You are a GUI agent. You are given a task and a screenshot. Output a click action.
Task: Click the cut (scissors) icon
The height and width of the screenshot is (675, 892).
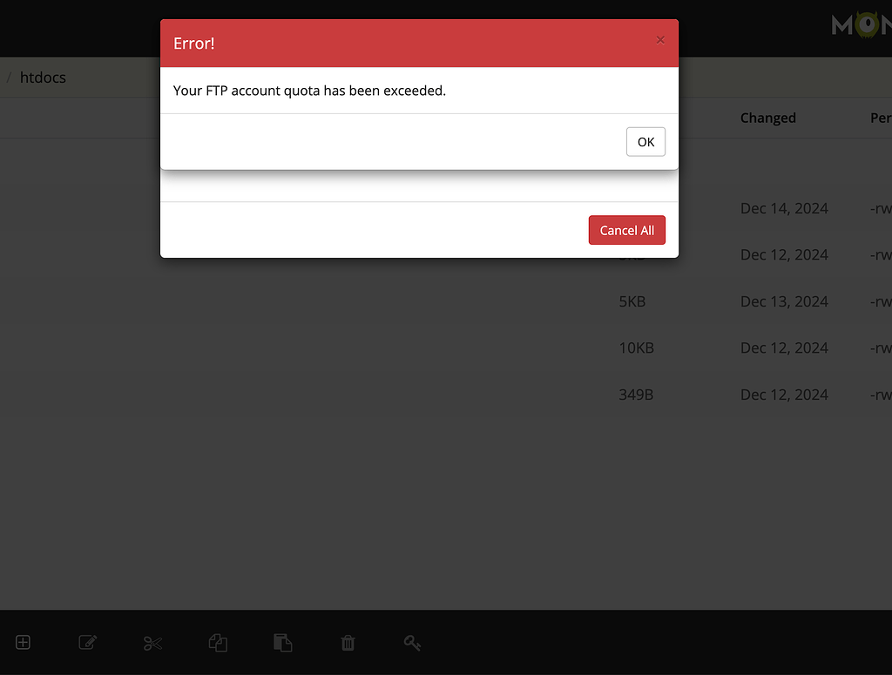pyautogui.click(x=152, y=643)
